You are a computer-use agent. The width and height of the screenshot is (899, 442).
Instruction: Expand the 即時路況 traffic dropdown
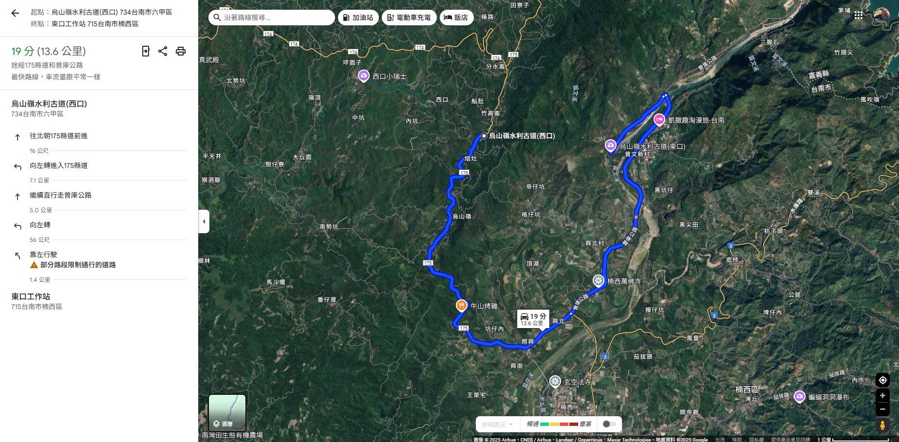click(498, 424)
